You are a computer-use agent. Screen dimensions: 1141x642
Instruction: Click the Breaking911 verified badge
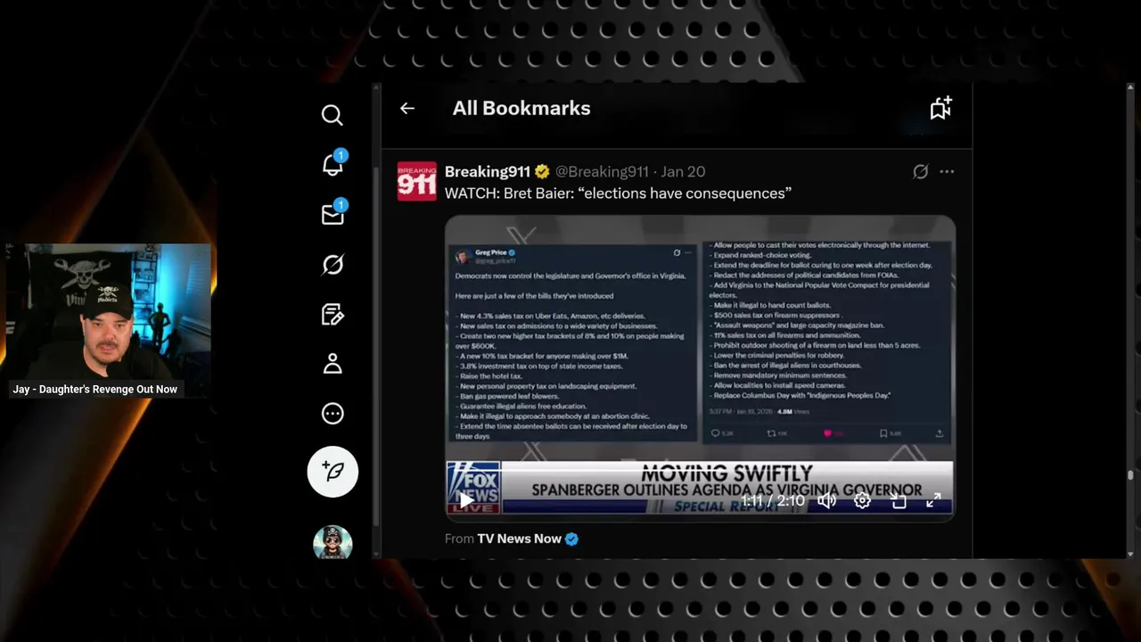pyautogui.click(x=542, y=171)
